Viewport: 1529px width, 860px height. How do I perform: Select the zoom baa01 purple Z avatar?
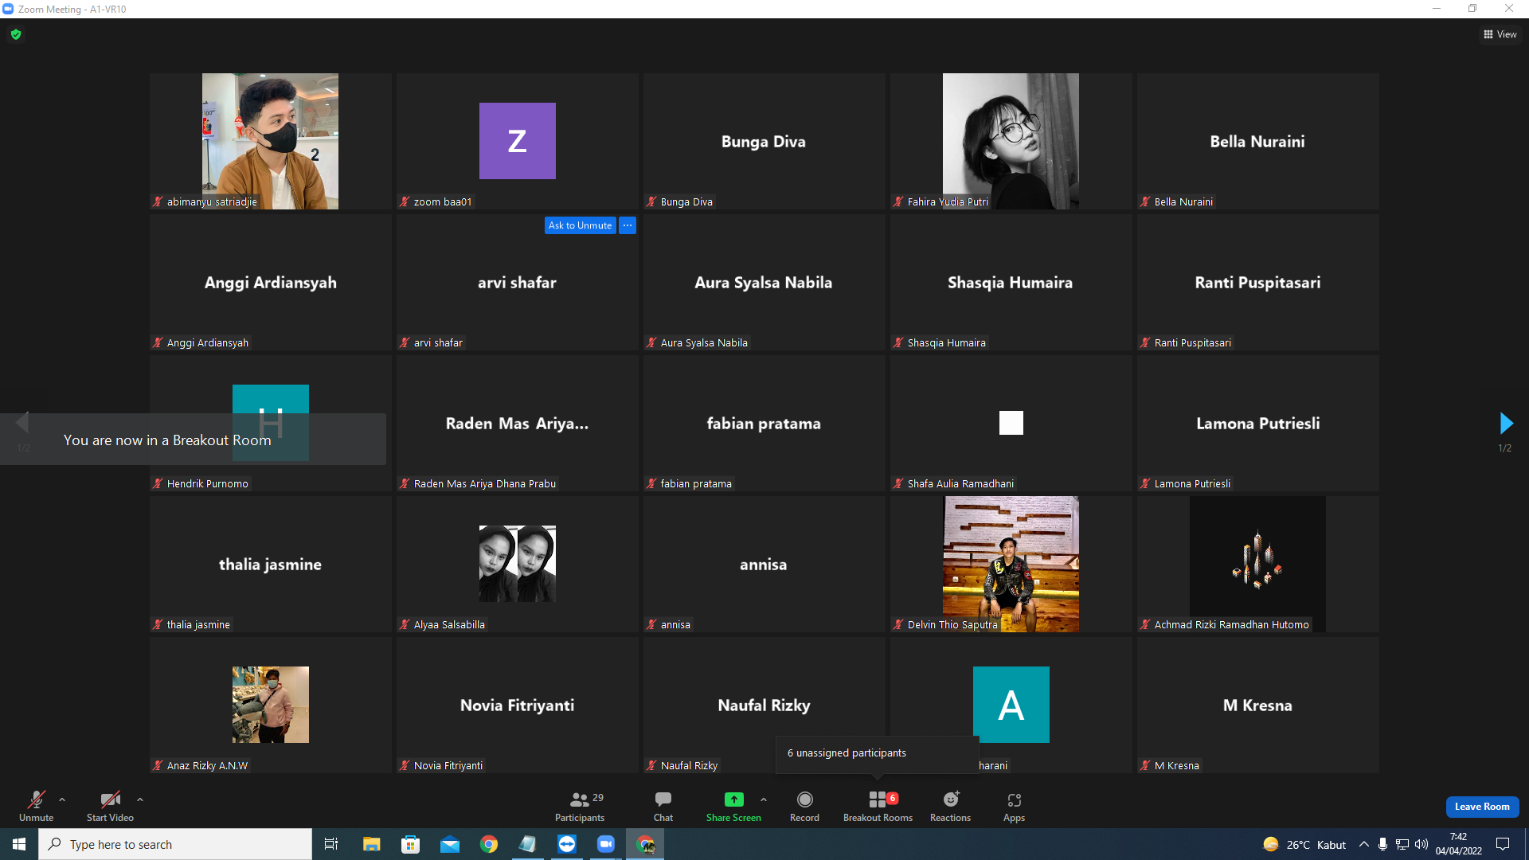click(x=518, y=141)
